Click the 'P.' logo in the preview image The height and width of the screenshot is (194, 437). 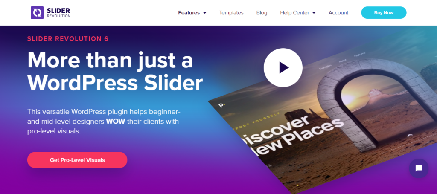pyautogui.click(x=221, y=106)
